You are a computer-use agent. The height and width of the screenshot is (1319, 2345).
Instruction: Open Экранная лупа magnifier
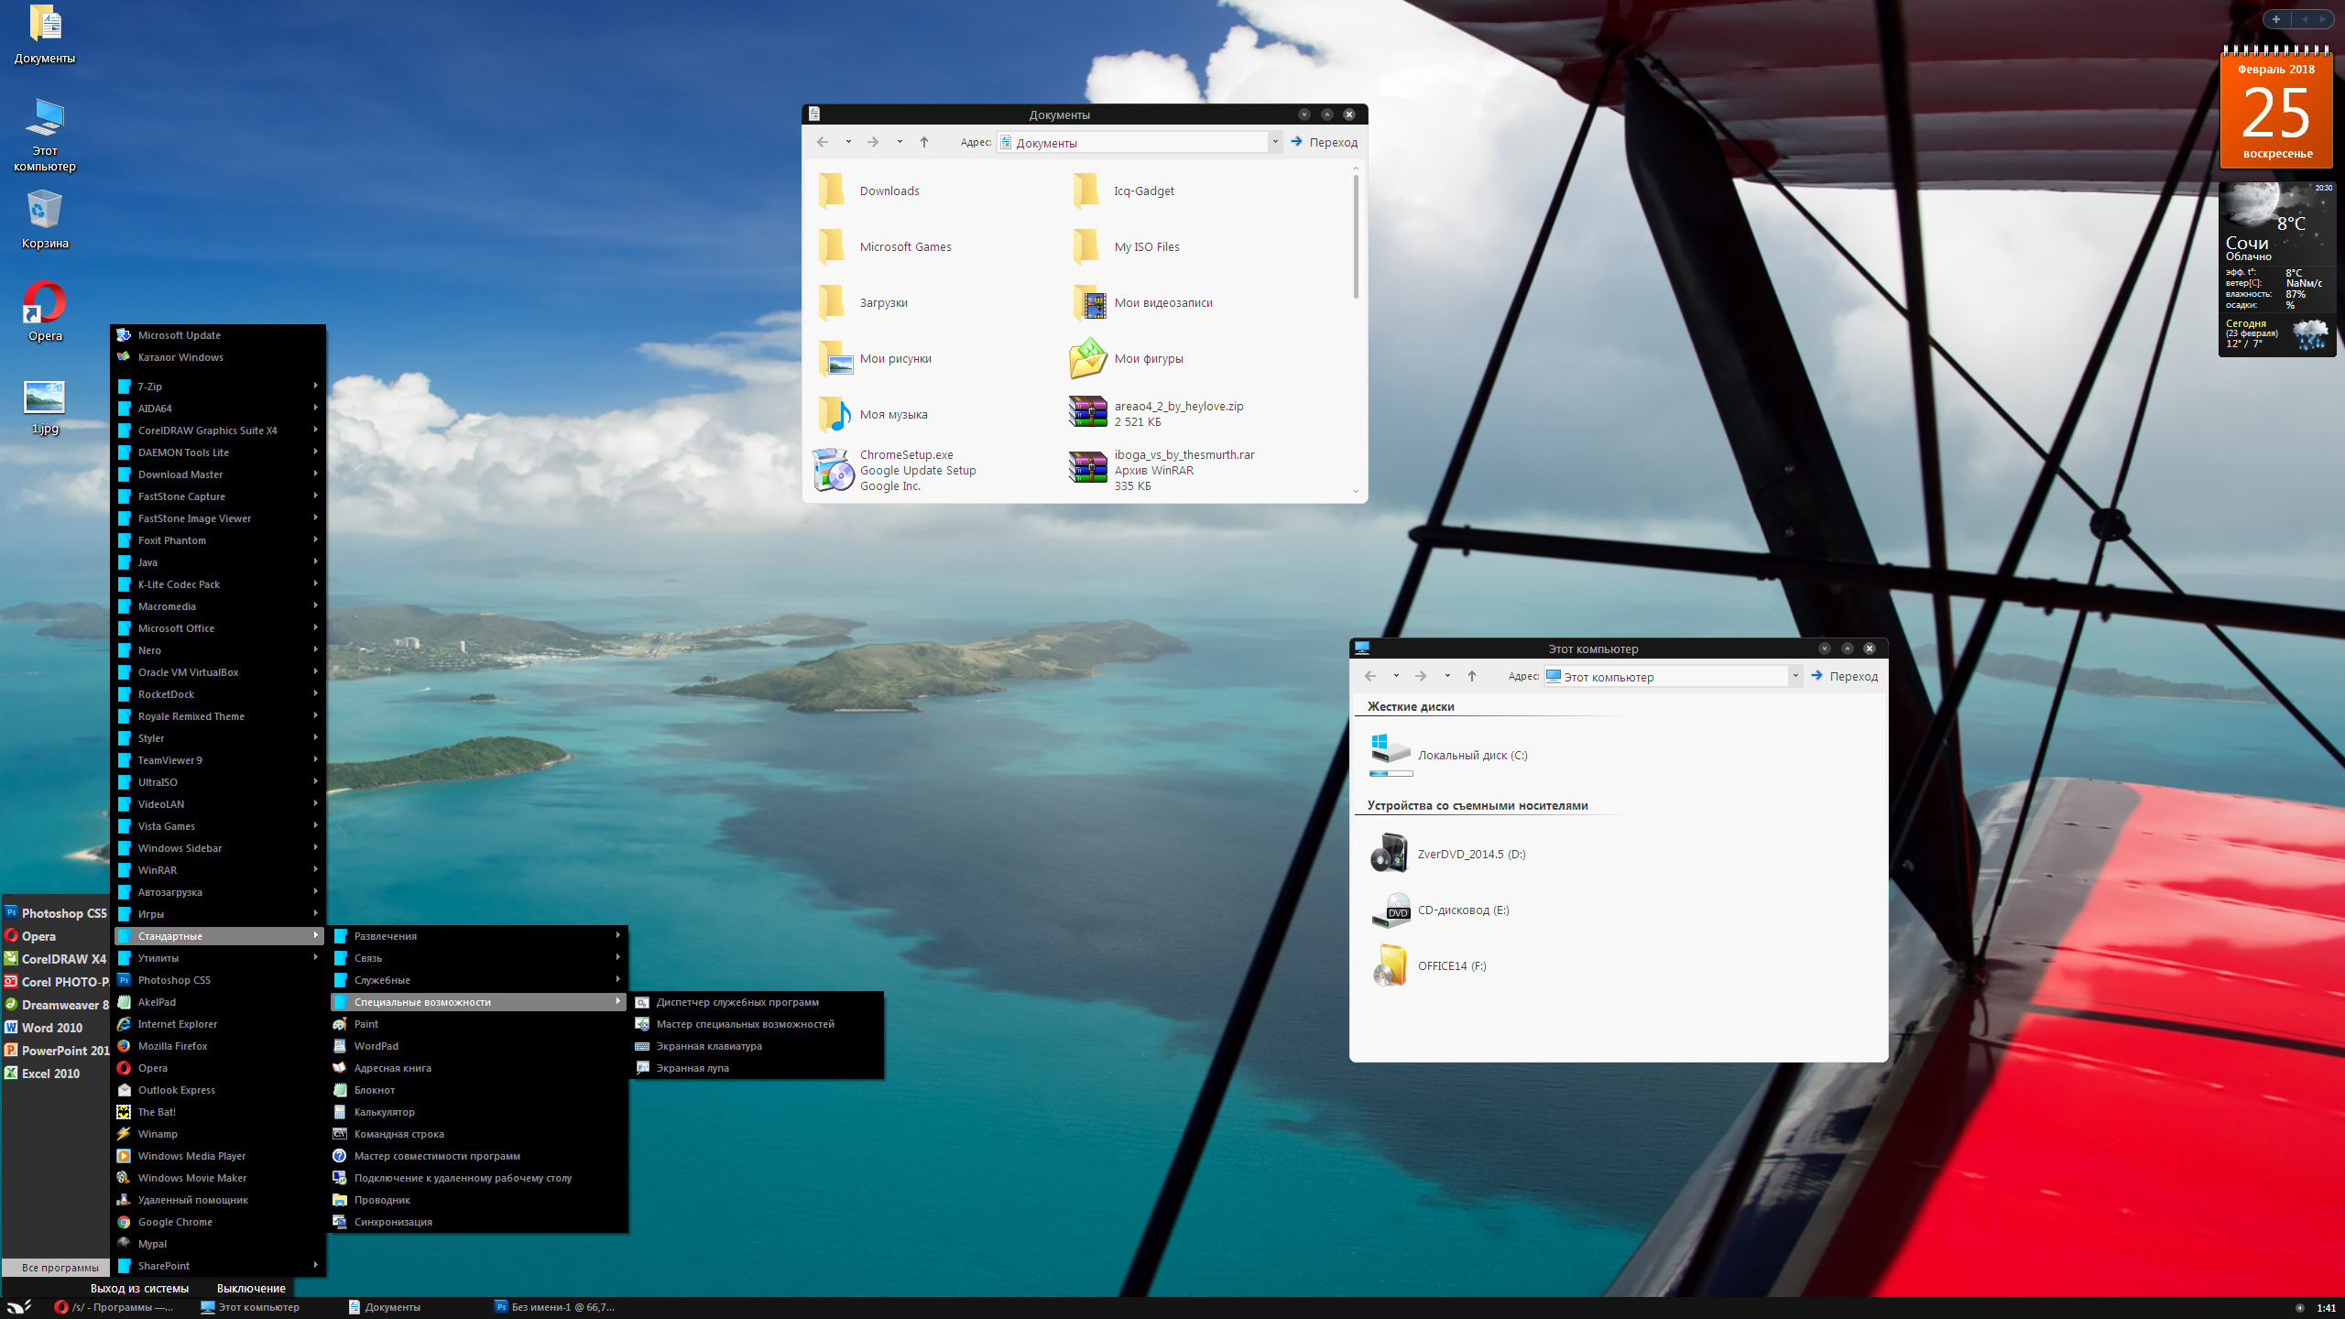(757, 1068)
